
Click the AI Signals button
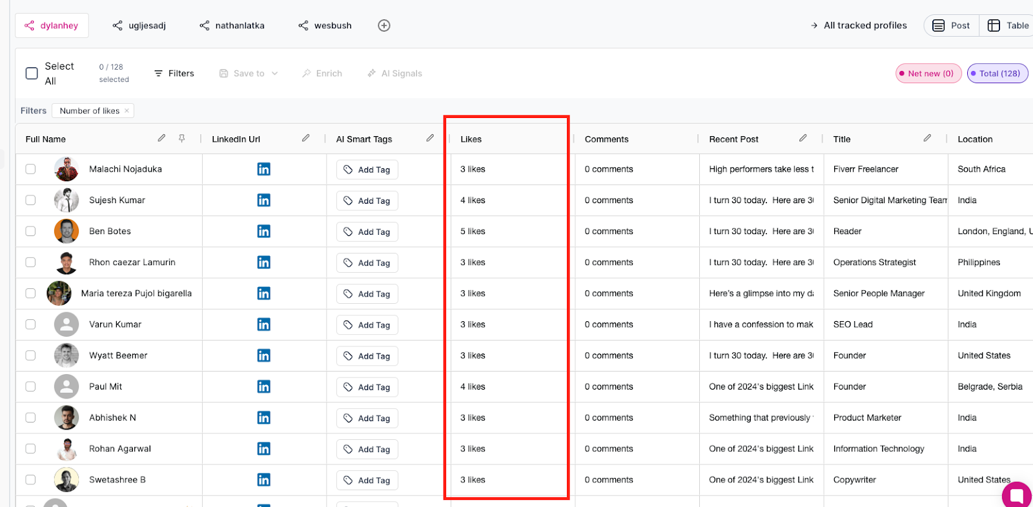click(x=394, y=74)
